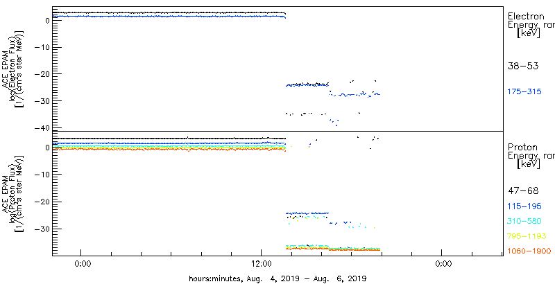Click the Proton legend heading

pos(522,148)
